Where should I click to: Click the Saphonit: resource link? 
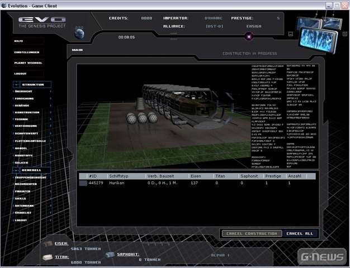[x=128, y=254]
